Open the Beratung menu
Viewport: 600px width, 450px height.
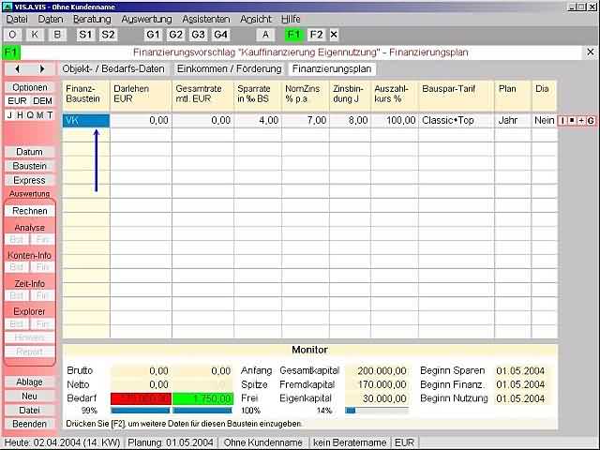coord(92,19)
